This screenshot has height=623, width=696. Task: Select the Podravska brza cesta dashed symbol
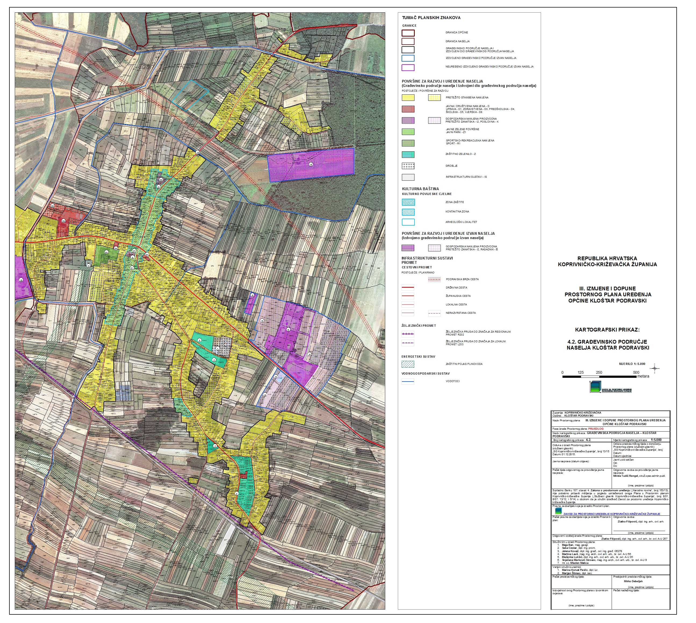[x=434, y=280]
